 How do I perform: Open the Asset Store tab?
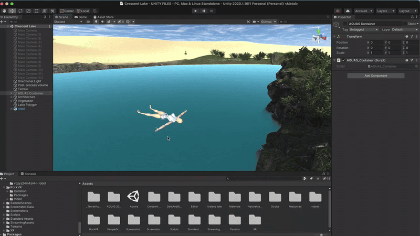click(x=103, y=17)
